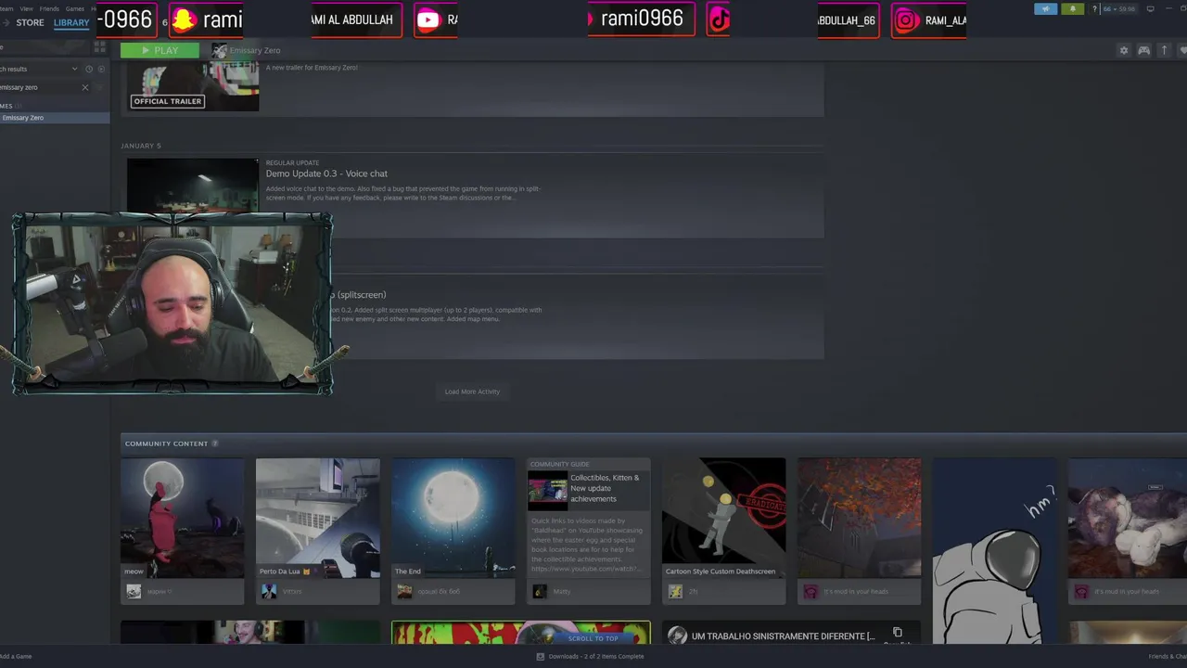Click the Community Content help question icon

[x=214, y=443]
